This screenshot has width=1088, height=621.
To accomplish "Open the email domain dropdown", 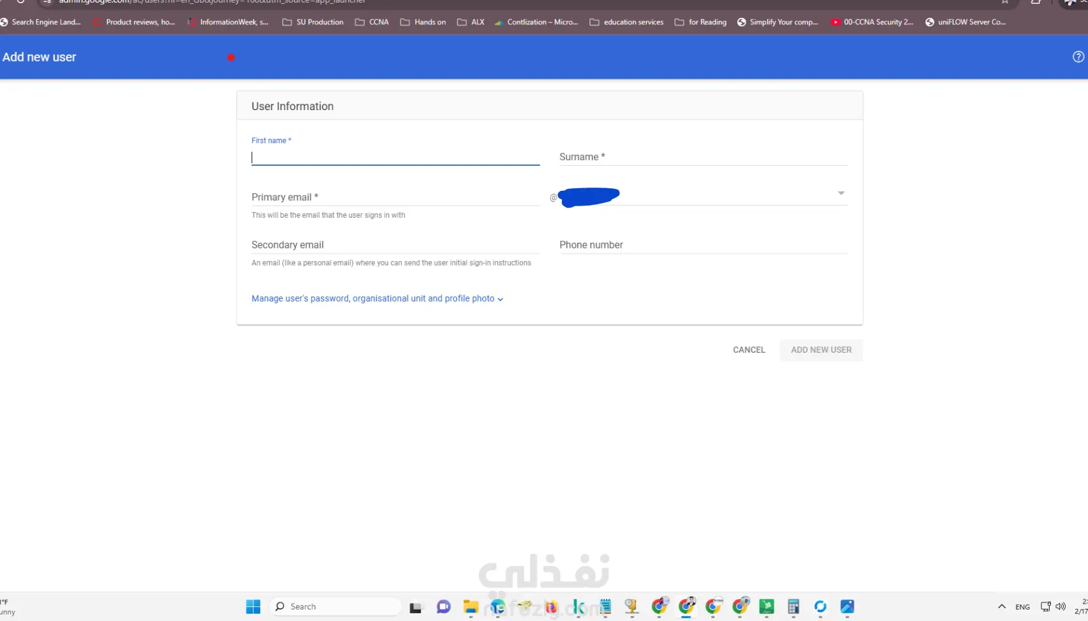I will pos(703,194).
